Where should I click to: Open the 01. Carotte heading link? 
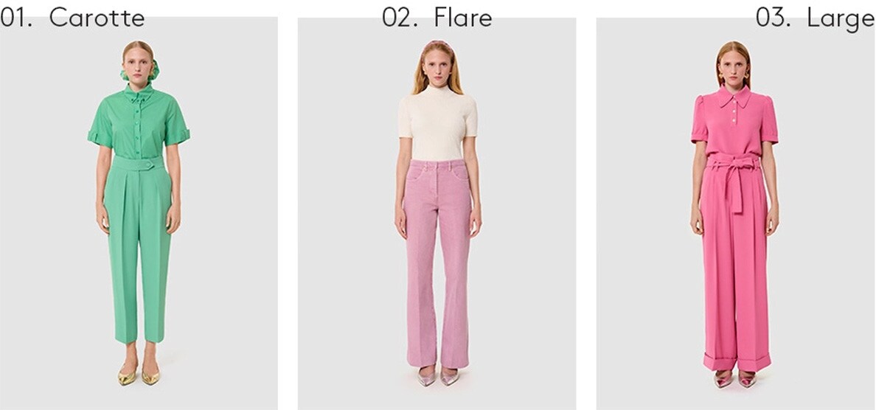72,17
